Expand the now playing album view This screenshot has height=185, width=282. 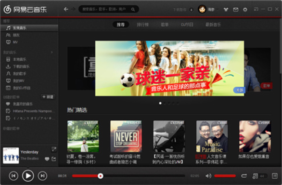(54, 149)
